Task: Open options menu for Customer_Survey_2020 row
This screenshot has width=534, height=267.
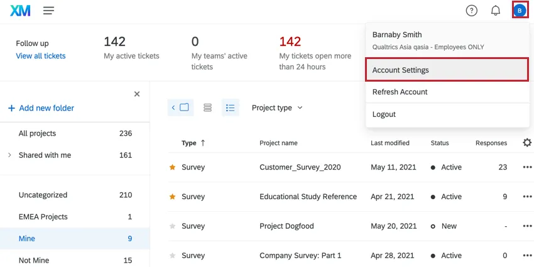Action: pos(527,168)
